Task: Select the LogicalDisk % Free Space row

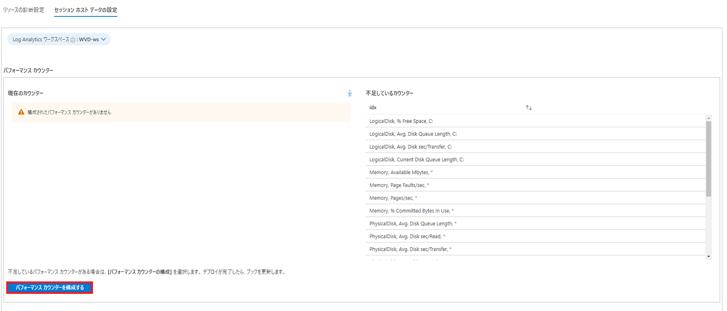Action: click(401, 121)
